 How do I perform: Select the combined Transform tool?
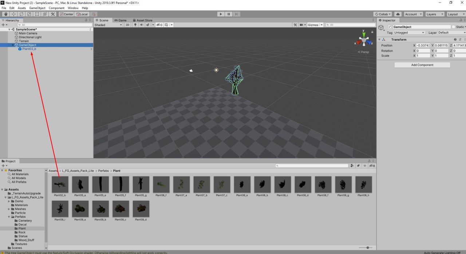[45, 14]
